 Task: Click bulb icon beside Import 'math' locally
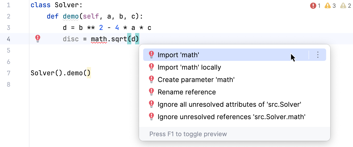click(x=152, y=67)
